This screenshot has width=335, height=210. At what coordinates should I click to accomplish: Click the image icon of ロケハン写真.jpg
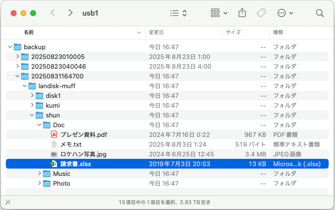[54, 154]
